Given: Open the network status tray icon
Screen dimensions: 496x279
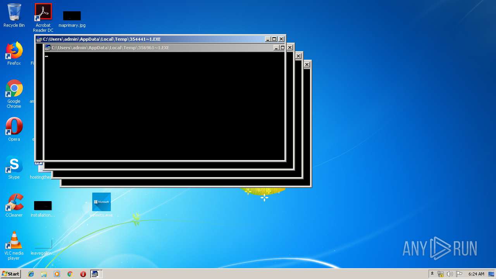Looking at the screenshot, I should (441, 274).
